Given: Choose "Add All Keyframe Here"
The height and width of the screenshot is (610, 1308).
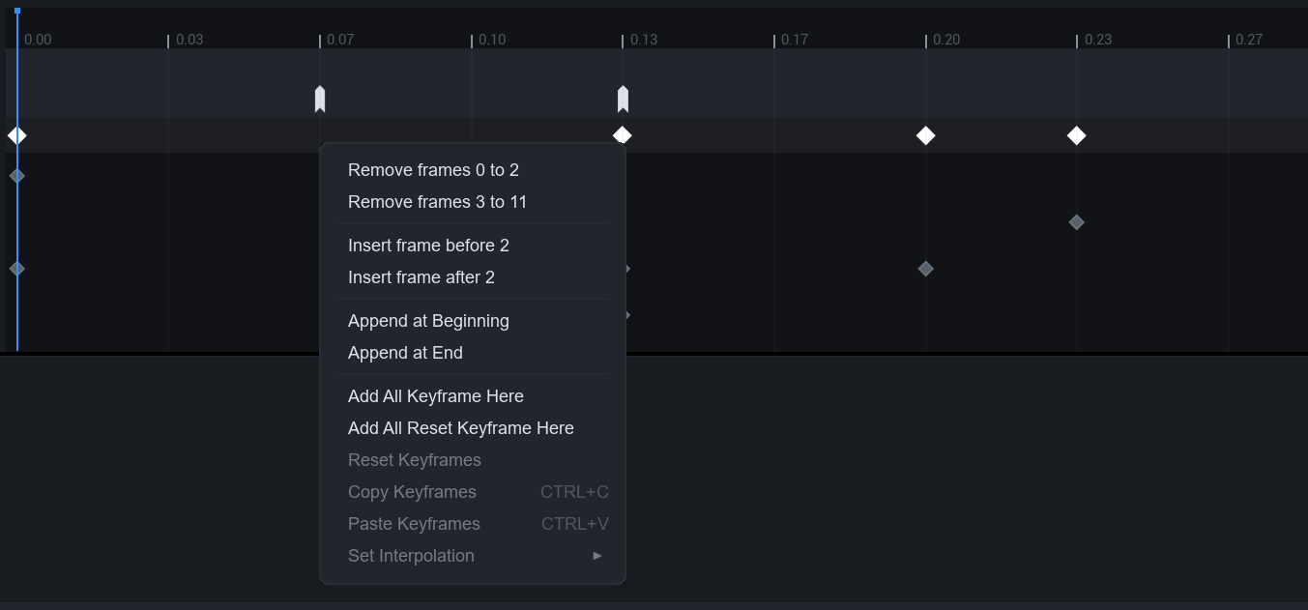Looking at the screenshot, I should (x=436, y=396).
